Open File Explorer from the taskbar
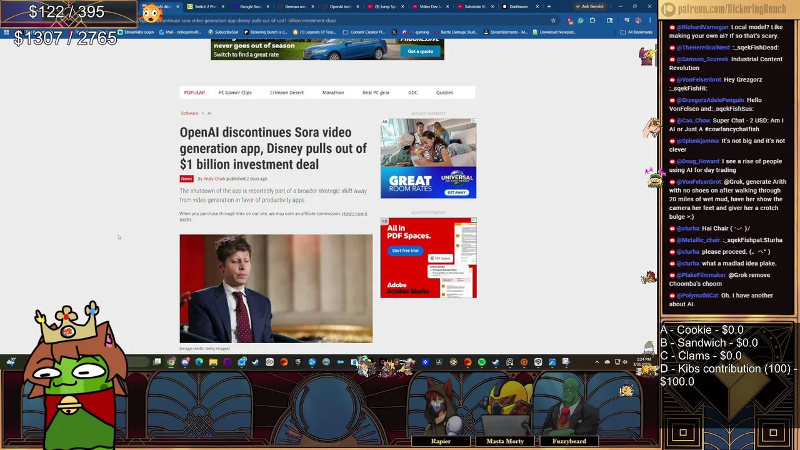The image size is (800, 450). click(x=213, y=362)
